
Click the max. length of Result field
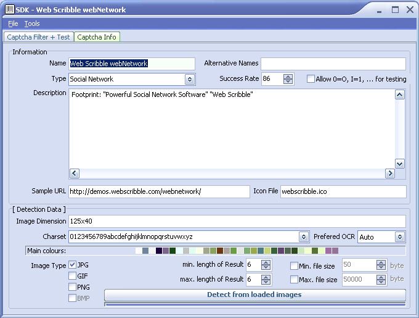tap(253, 280)
